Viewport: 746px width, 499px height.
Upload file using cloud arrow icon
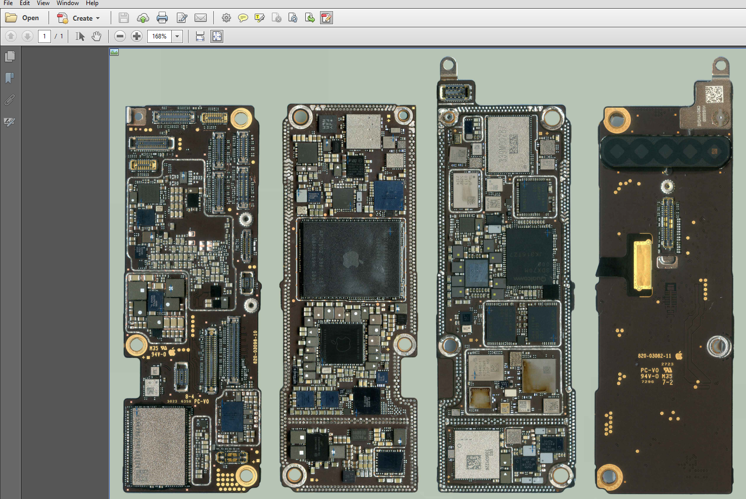[x=143, y=18]
